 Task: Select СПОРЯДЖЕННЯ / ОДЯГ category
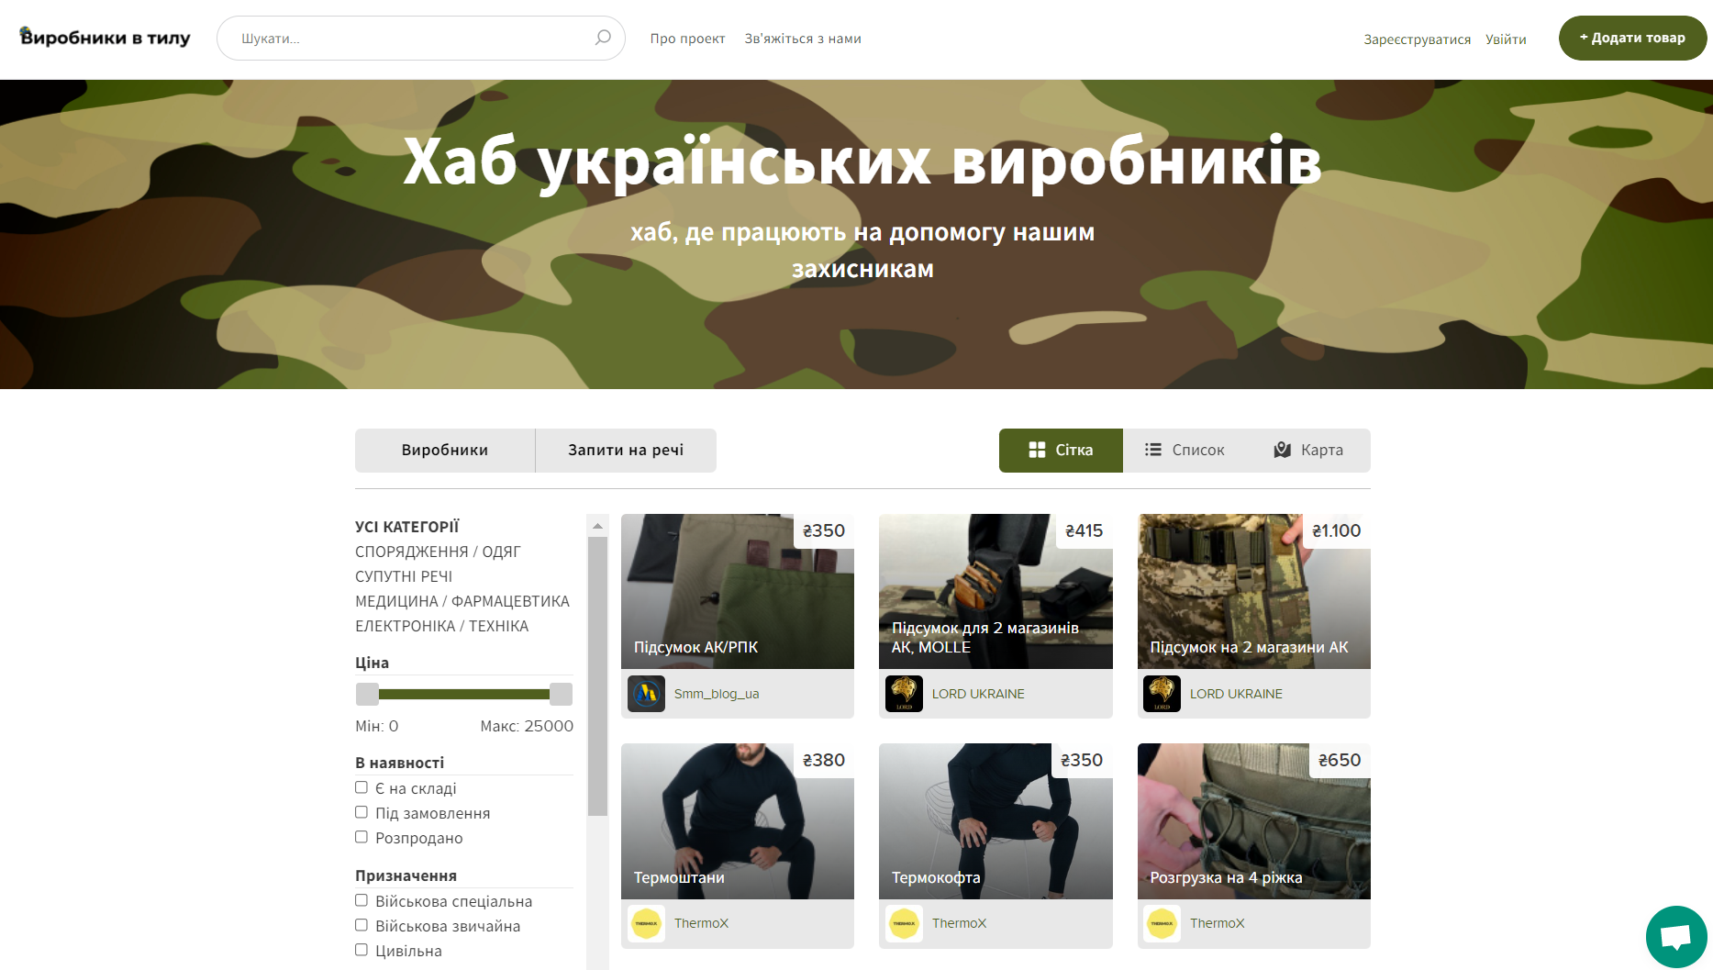pos(438,552)
